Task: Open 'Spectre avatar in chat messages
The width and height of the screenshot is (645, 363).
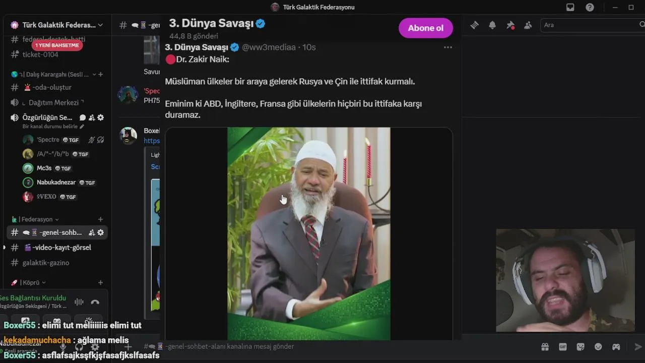Action: (128, 95)
